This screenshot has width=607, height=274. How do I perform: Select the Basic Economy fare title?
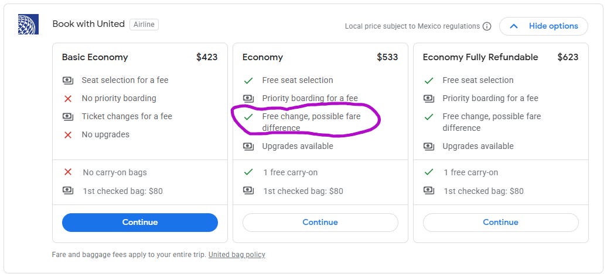(95, 57)
